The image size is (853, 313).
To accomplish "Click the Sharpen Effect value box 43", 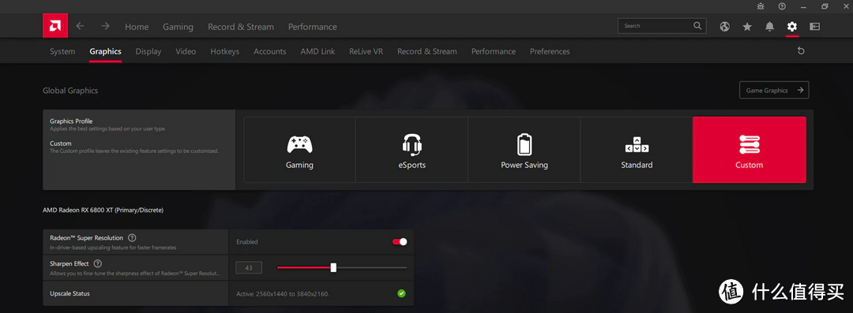I will (249, 267).
